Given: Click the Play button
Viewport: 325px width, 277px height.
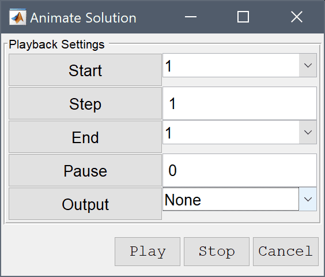Looking at the screenshot, I should point(148,252).
